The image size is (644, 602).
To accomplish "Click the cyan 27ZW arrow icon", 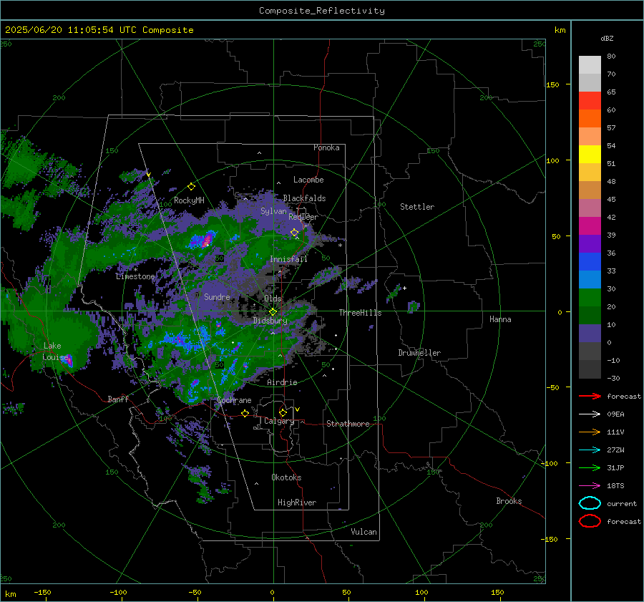I will (590, 450).
